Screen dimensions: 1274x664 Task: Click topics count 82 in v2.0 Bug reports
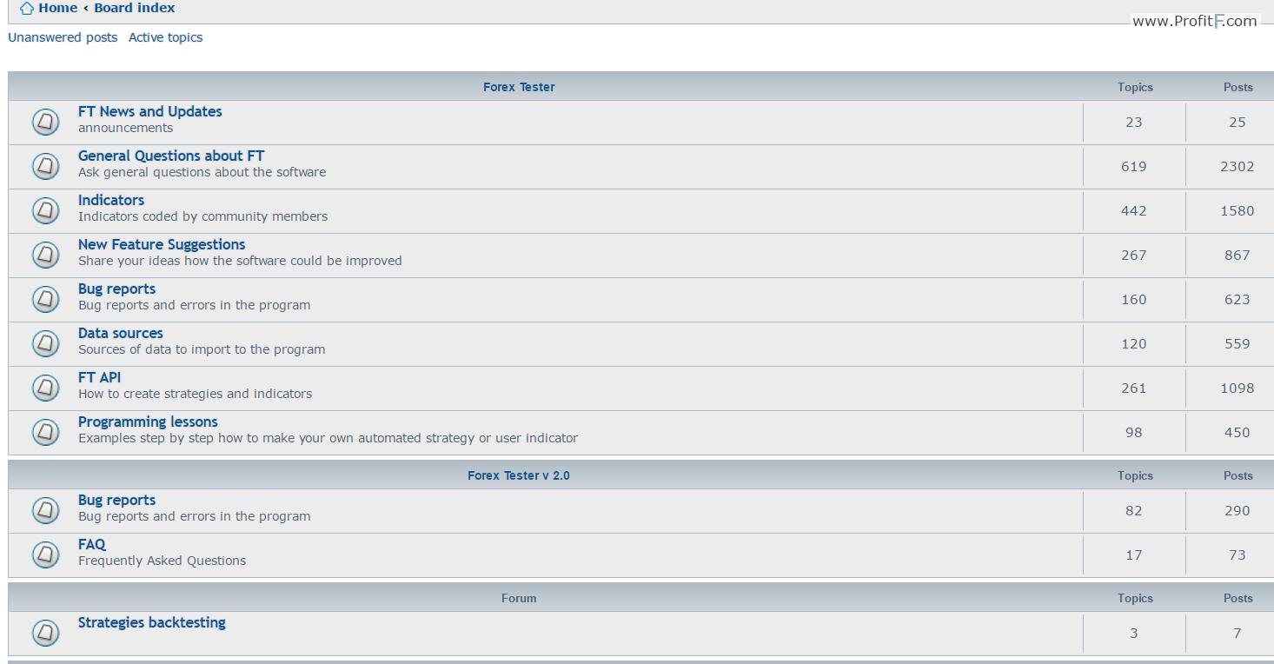(1134, 511)
